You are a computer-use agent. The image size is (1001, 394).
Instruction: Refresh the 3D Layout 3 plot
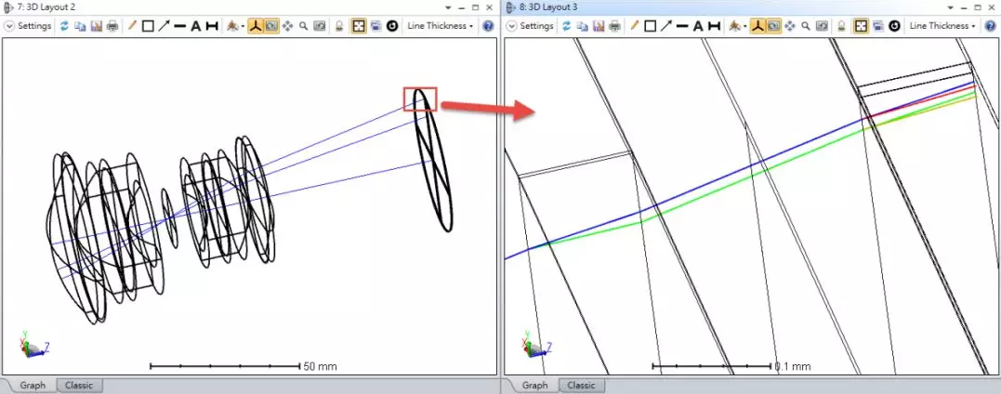click(567, 26)
